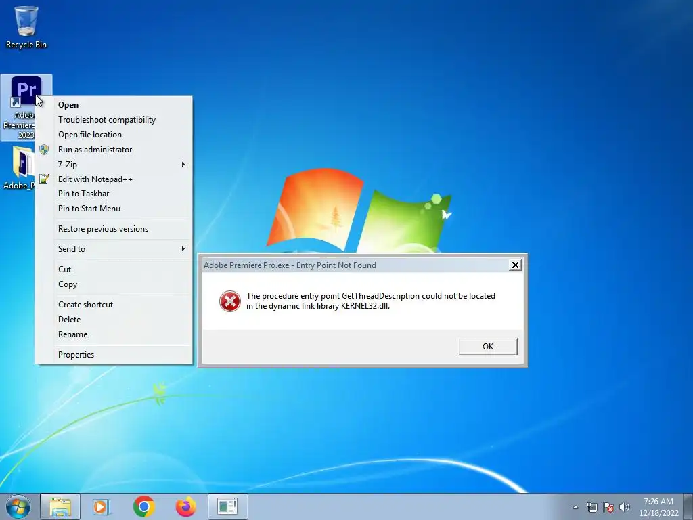Show hidden tray icons arrow
The height and width of the screenshot is (520, 693).
point(575,507)
